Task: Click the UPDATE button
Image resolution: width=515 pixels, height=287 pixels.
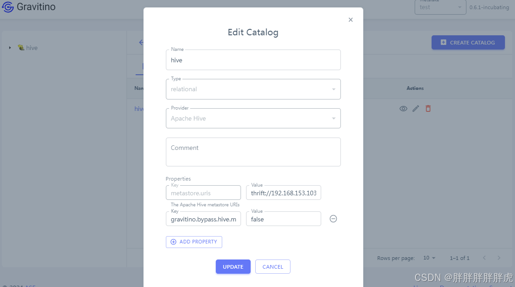Action: point(233,267)
